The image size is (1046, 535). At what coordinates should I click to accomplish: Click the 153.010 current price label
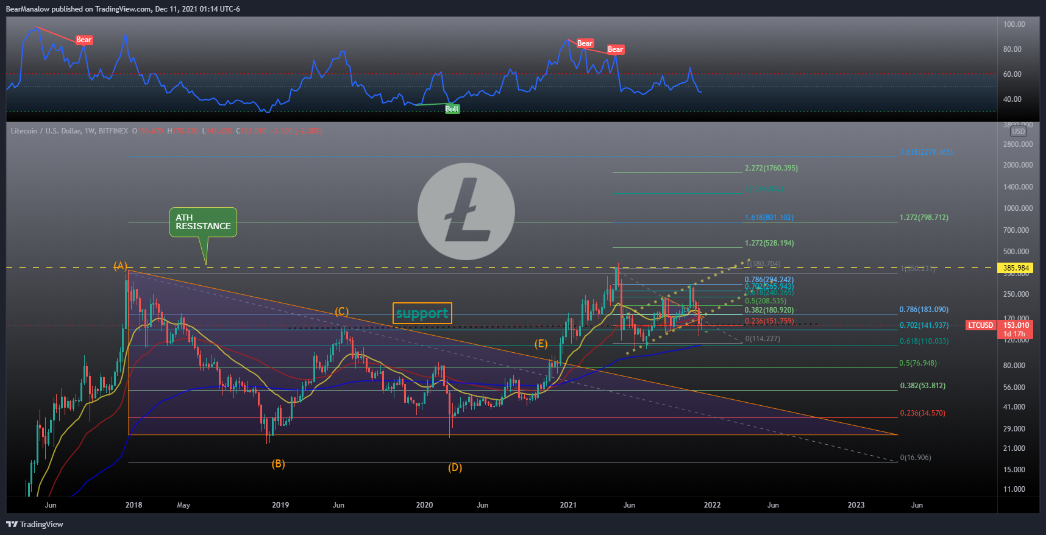pyautogui.click(x=1016, y=325)
